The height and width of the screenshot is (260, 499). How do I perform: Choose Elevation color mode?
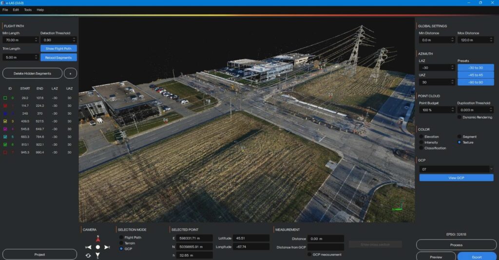click(422, 137)
